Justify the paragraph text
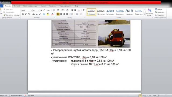Viewport: 172px width, 97px height. point(67,14)
